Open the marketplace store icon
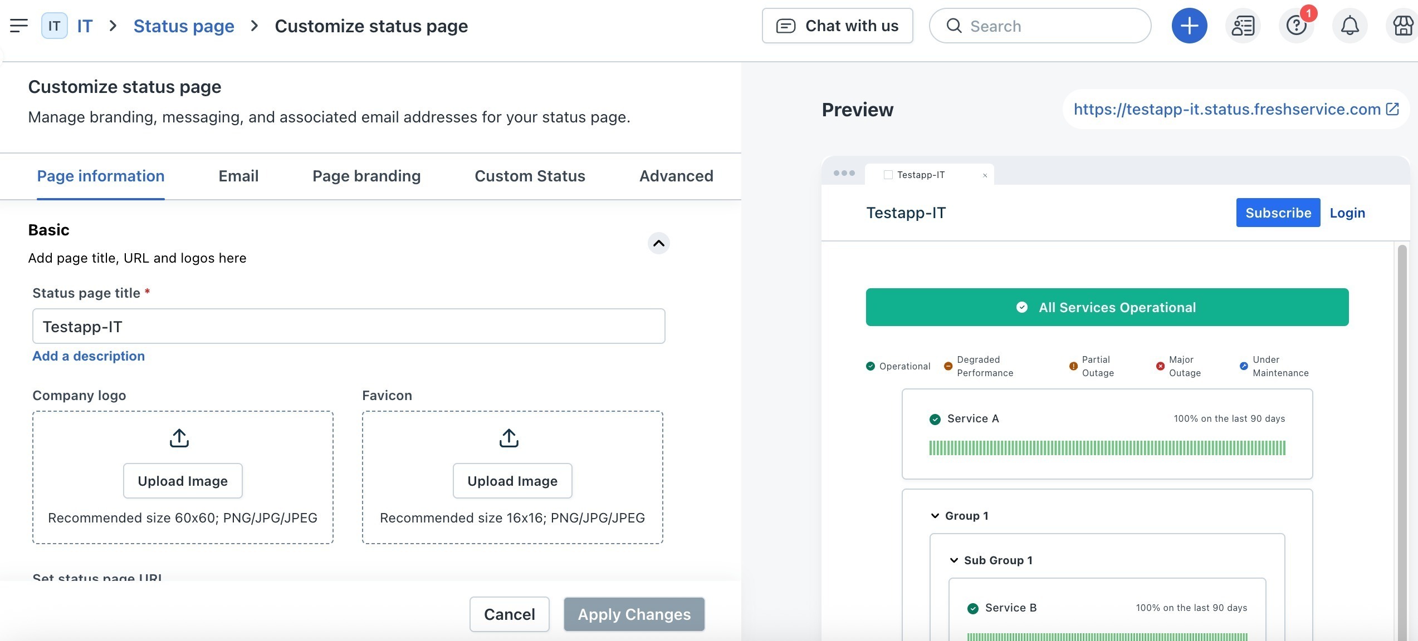 coord(1402,26)
